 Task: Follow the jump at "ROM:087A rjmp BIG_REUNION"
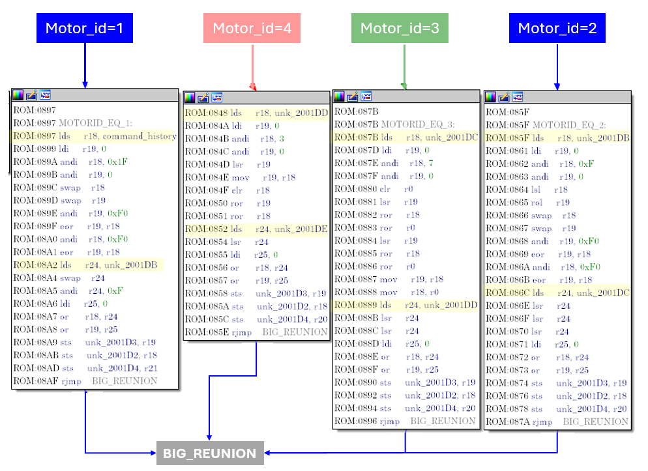(x=557, y=422)
